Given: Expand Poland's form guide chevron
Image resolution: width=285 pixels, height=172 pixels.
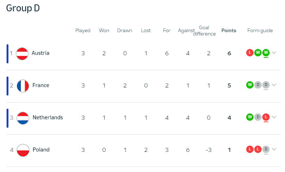Looking at the screenshot, I should 274,149.
